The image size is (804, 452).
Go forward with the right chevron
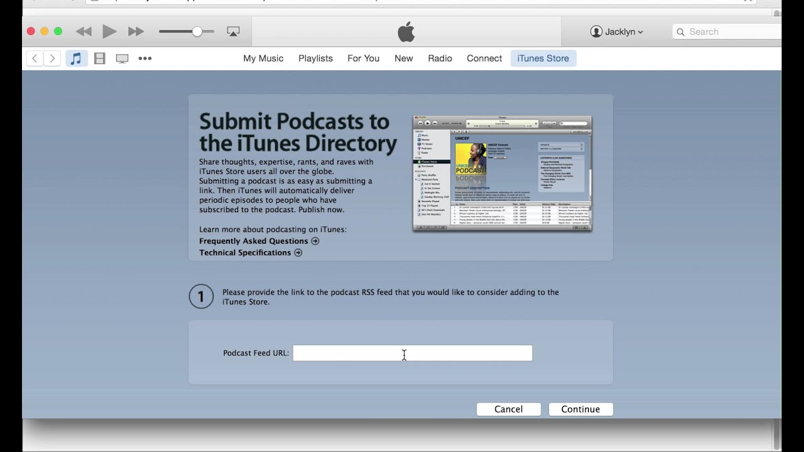click(x=52, y=58)
